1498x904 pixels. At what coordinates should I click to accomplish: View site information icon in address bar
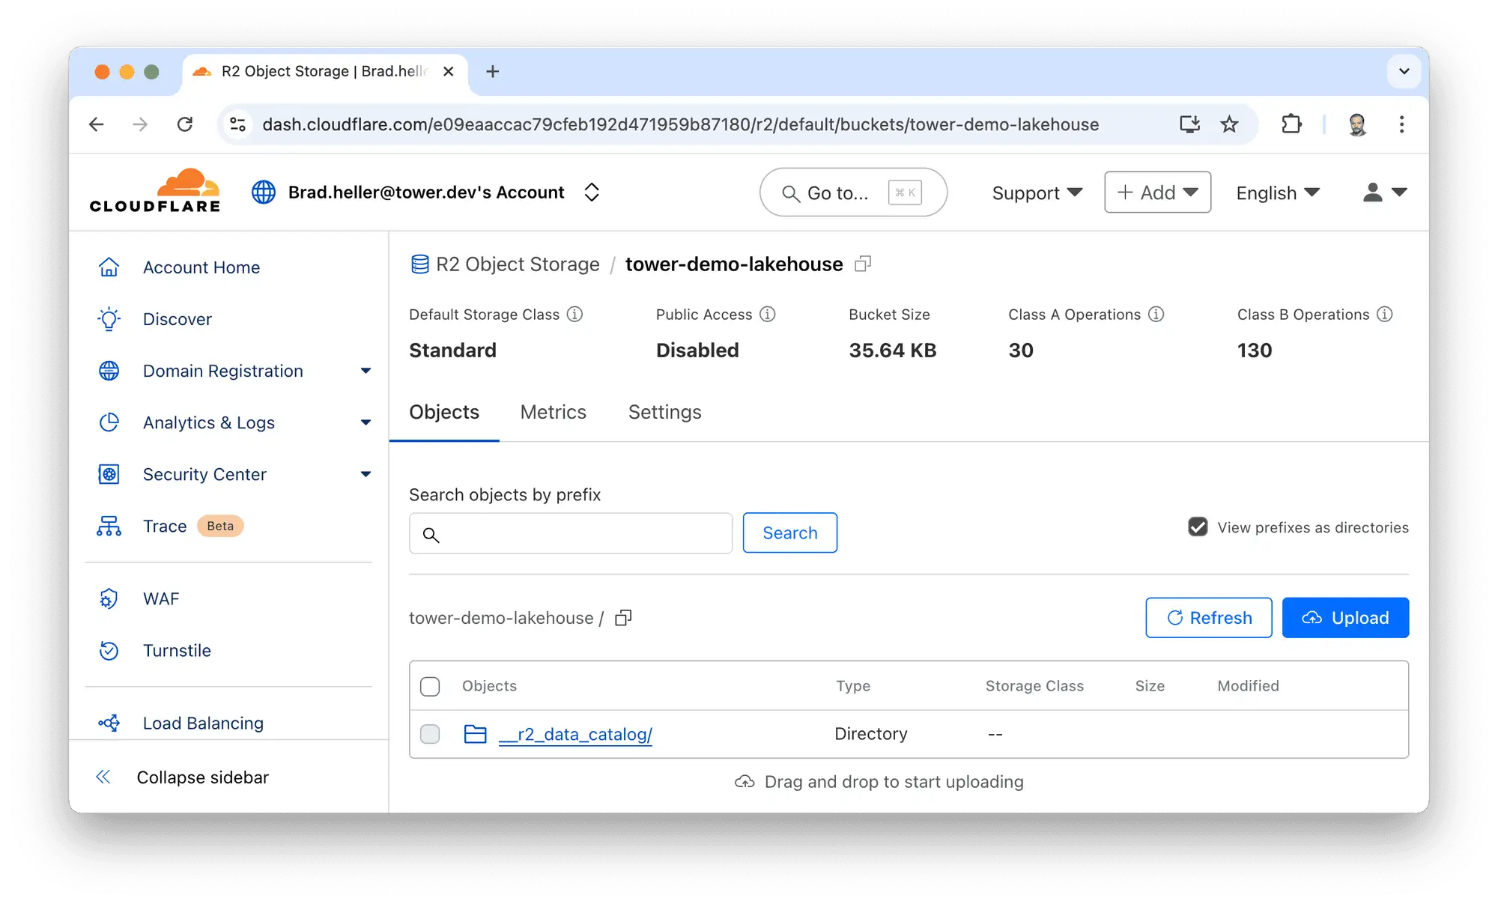[x=238, y=124]
